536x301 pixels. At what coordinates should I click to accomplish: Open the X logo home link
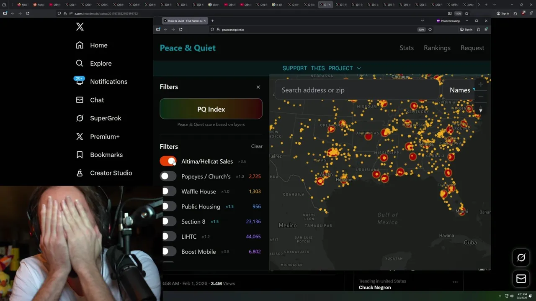tap(80, 27)
